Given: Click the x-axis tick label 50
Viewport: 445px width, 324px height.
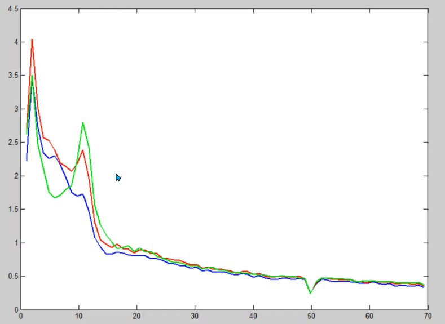Looking at the screenshot, I should [311, 316].
